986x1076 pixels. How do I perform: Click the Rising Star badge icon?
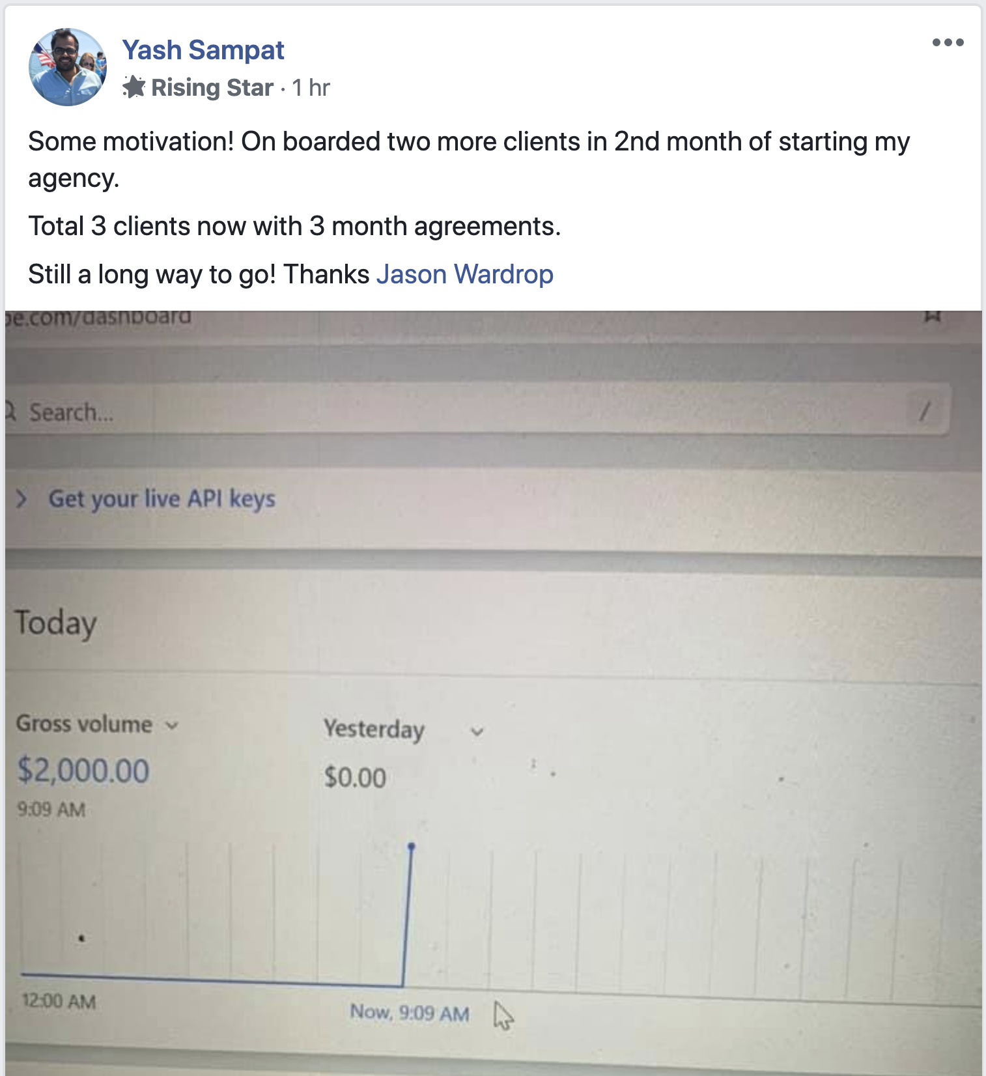click(x=134, y=87)
